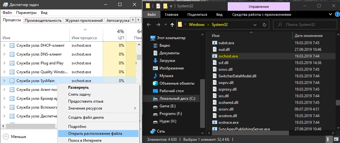Click the Управление contextual tab
The width and height of the screenshot is (340, 143).
click(258, 6)
